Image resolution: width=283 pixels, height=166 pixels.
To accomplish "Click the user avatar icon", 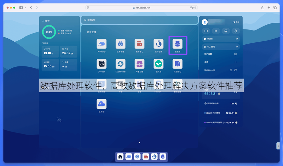I will 205,22.
